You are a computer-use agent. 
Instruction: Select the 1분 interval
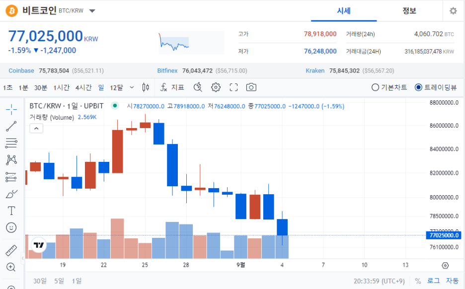[23, 87]
